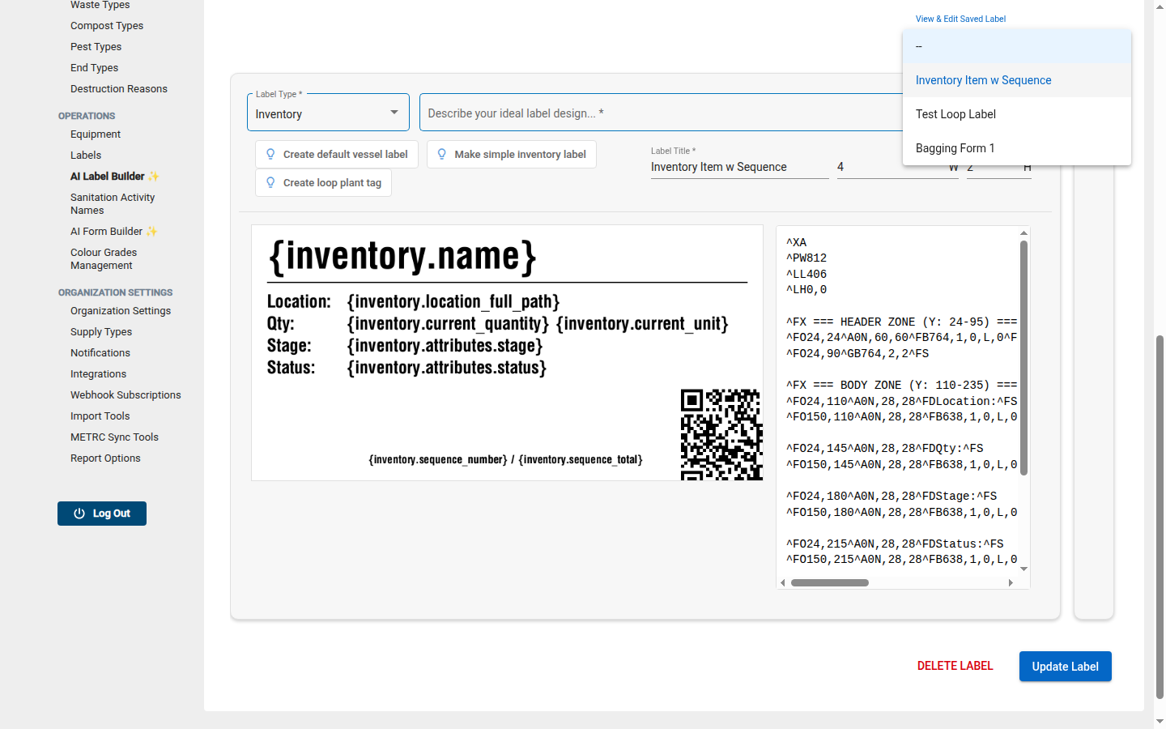
Task: Open Destruction Reasons in the sidebar
Action: (x=119, y=89)
